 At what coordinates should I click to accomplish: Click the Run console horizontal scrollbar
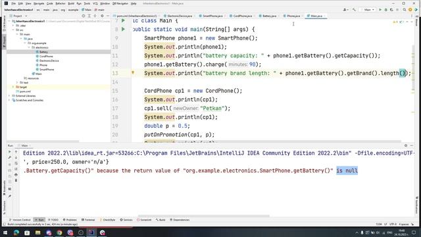pyautogui.click(x=203, y=216)
